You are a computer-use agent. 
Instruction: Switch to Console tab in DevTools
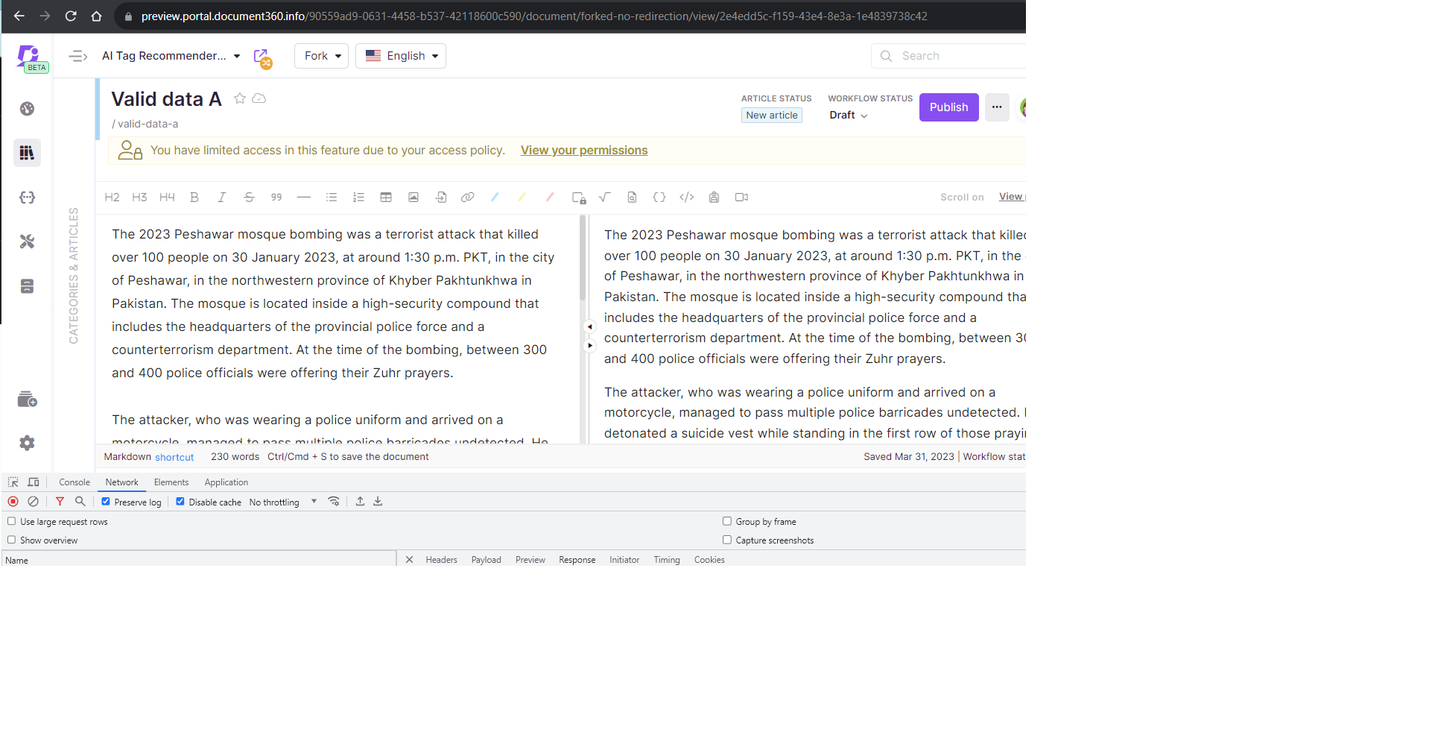[x=75, y=482]
